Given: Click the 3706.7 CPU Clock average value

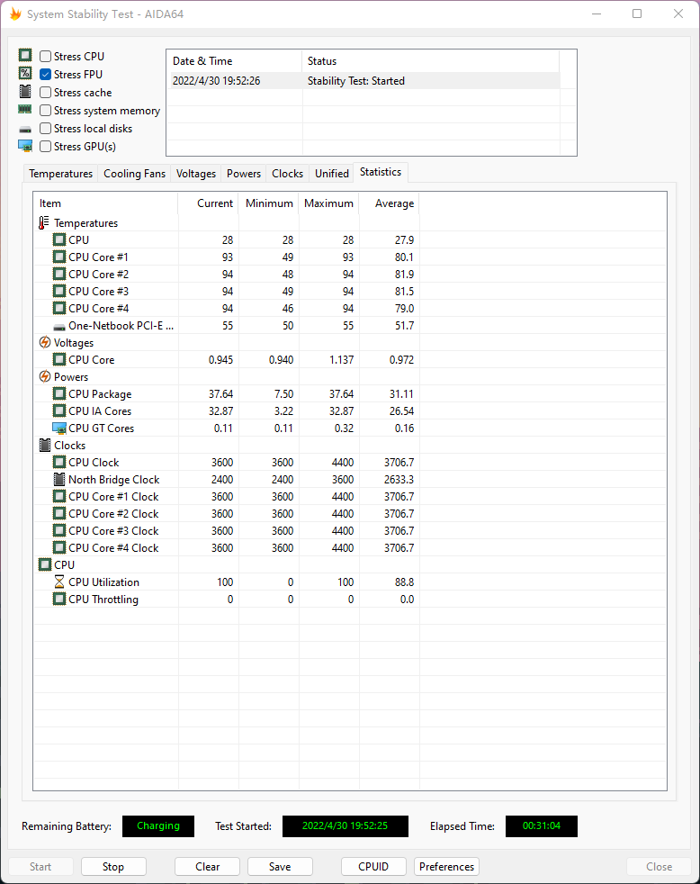Looking at the screenshot, I should 399,463.
